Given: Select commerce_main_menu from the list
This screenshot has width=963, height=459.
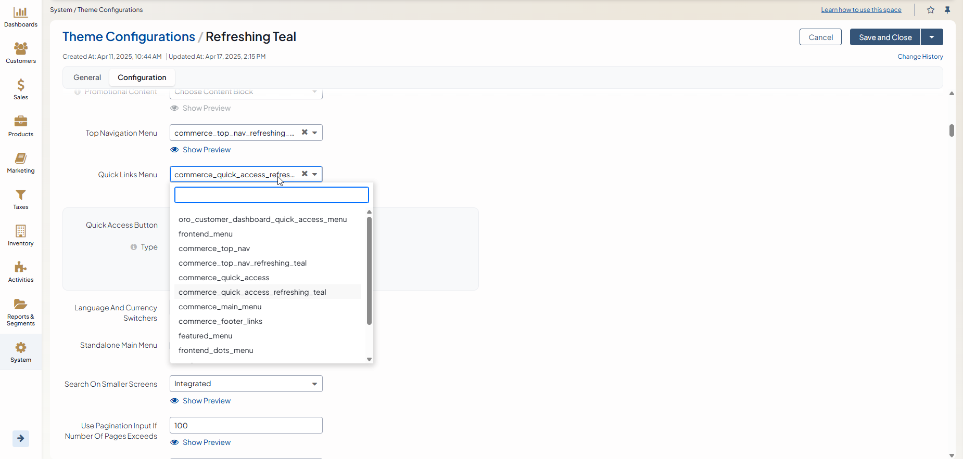Looking at the screenshot, I should (x=220, y=307).
